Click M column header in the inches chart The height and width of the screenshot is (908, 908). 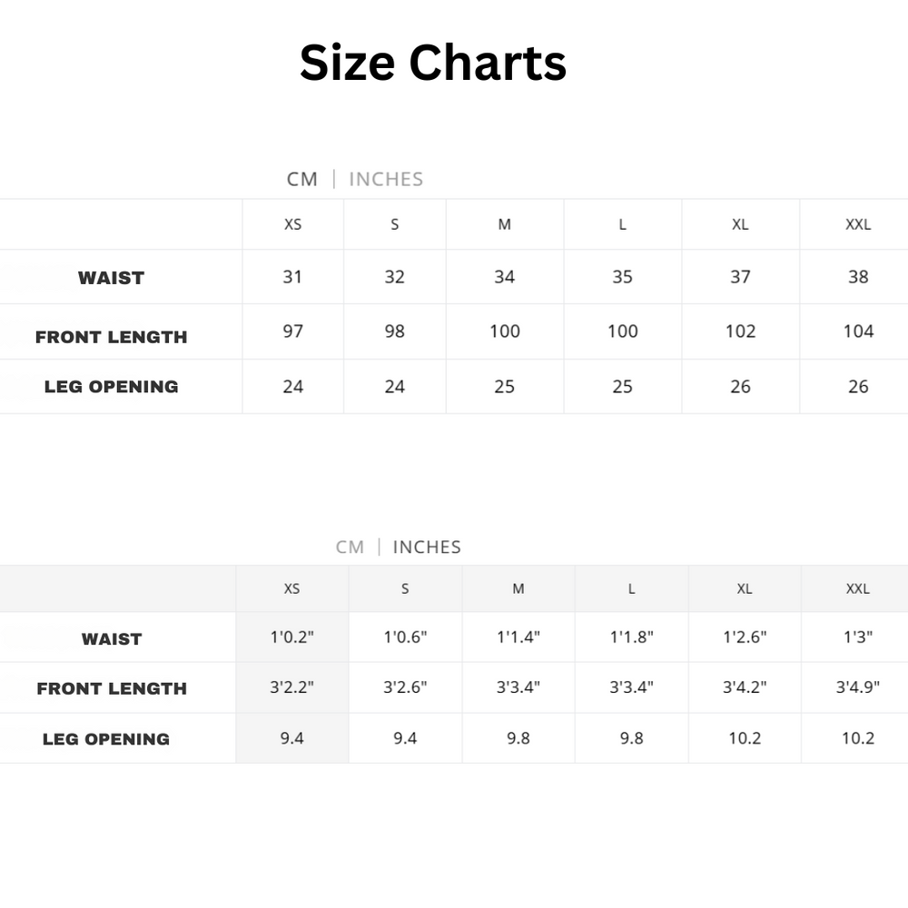point(518,588)
